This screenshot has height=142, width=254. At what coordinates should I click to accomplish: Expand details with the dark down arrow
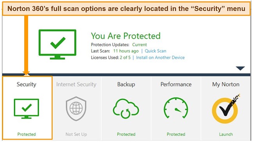tap(240, 68)
